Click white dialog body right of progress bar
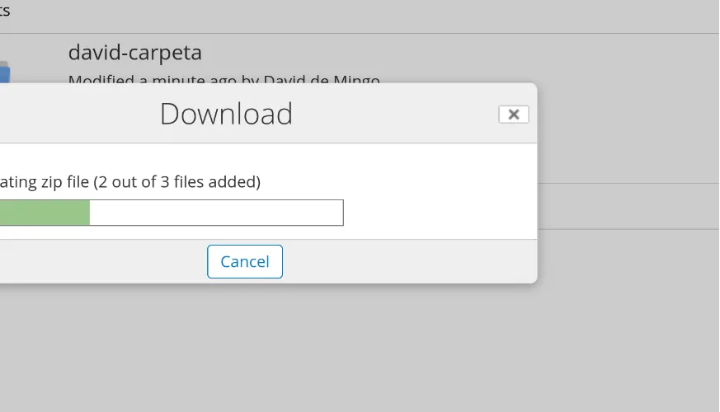720x412 pixels. click(437, 213)
